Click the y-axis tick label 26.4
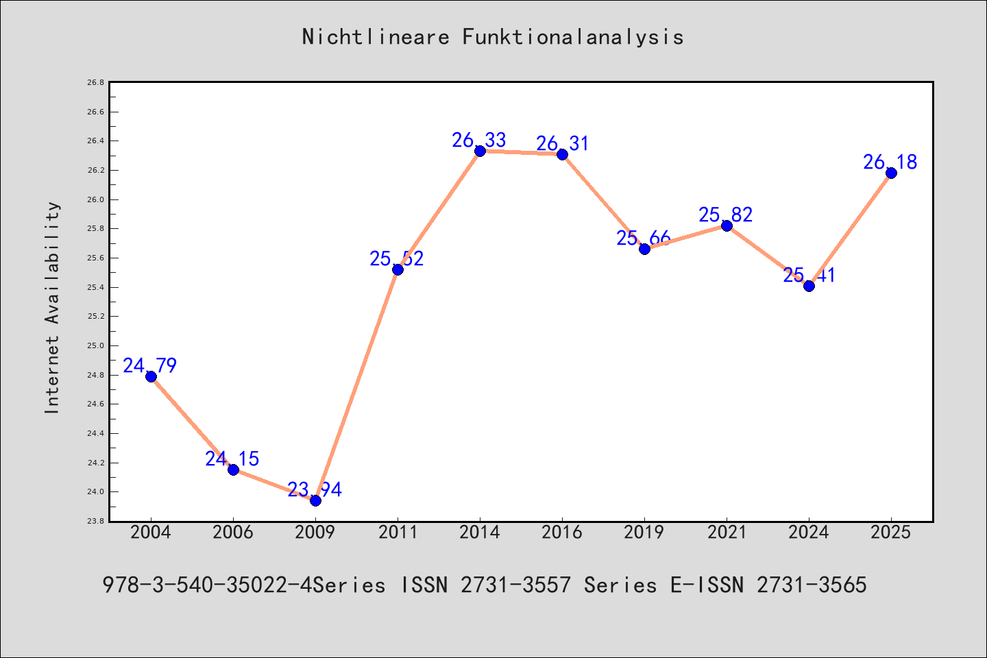The width and height of the screenshot is (987, 658). (95, 141)
